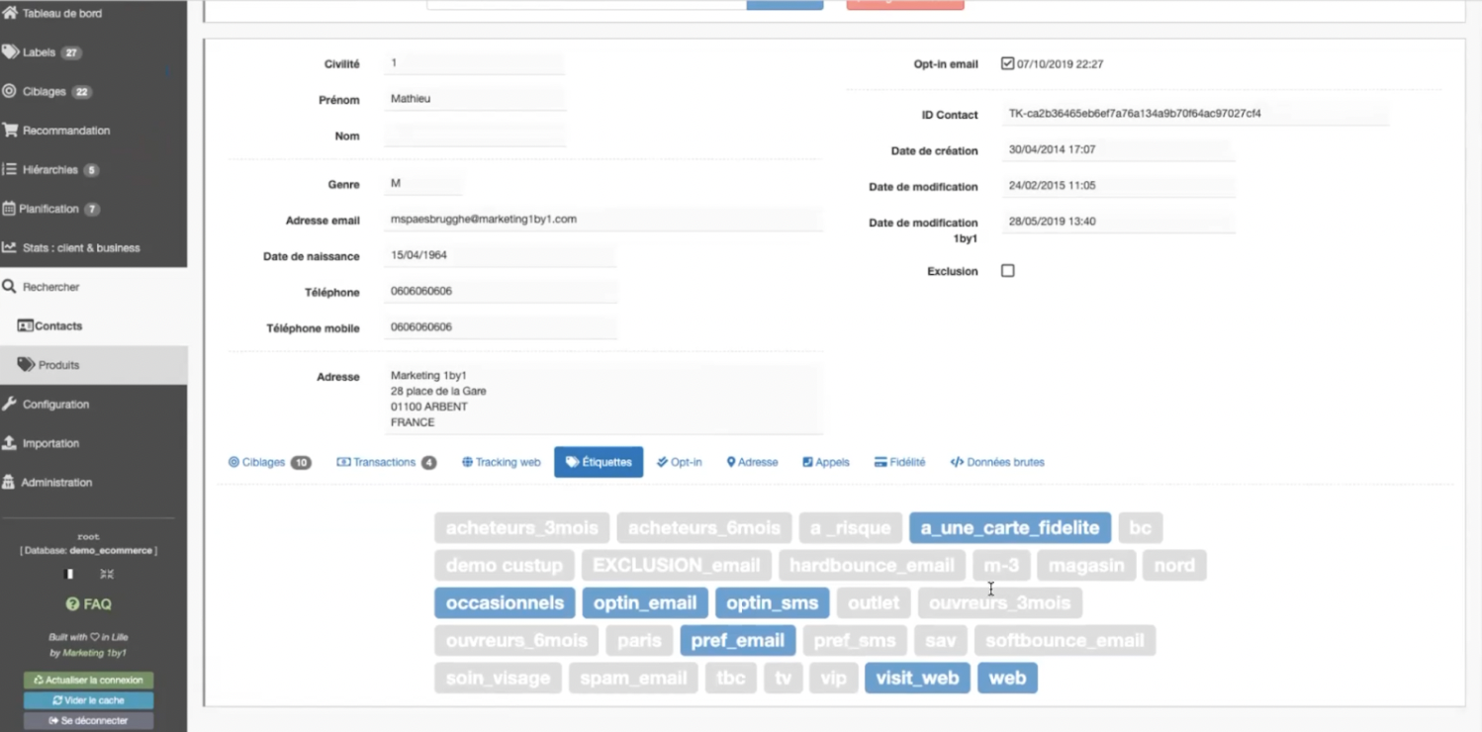
Task: Enable the outlet tag
Action: tap(874, 602)
